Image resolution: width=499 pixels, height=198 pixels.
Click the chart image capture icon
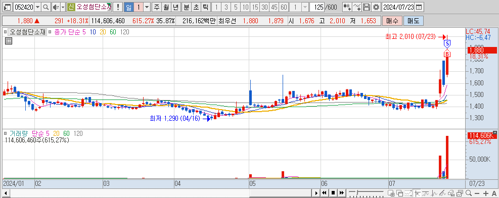point(460,193)
